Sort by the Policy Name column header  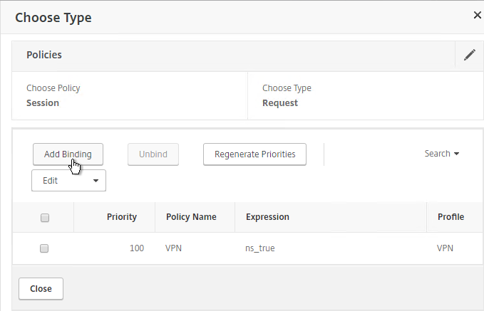191,217
